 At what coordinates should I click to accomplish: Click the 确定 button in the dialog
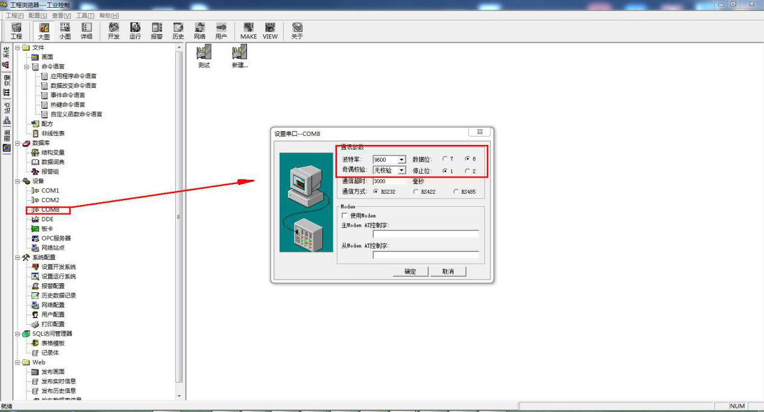click(x=410, y=271)
